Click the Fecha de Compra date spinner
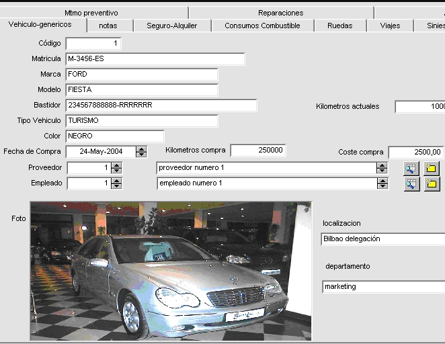445x344 pixels. click(141, 152)
